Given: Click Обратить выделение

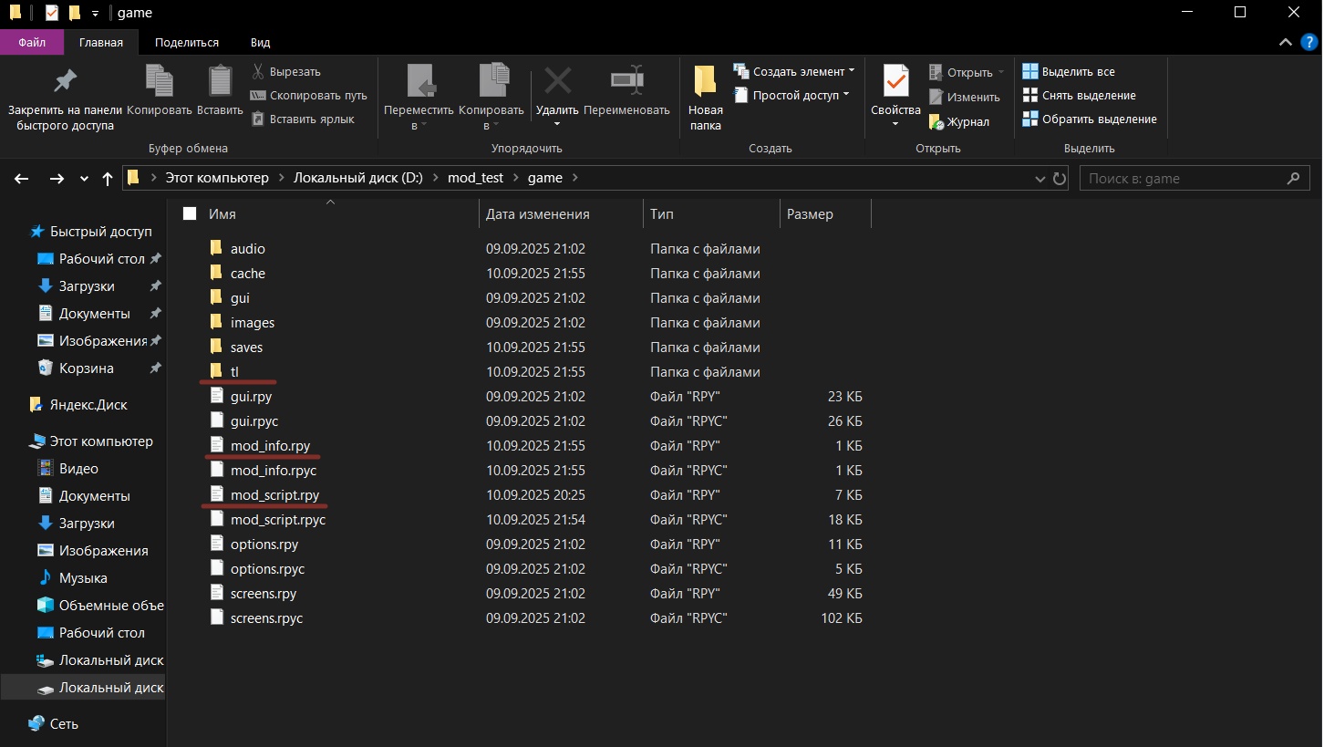Looking at the screenshot, I should pos(1089,119).
